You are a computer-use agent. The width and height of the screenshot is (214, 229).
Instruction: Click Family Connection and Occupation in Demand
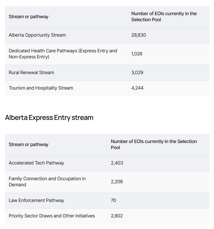47,182
